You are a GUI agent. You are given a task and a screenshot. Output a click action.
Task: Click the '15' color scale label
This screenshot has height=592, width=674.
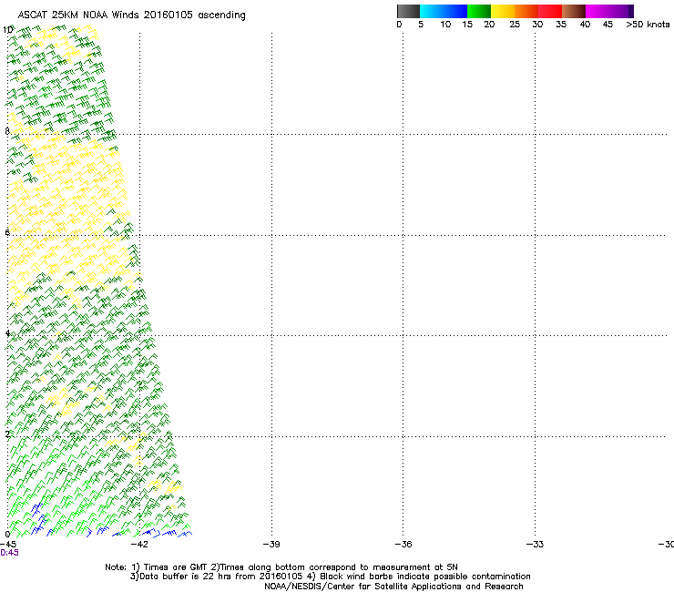tap(467, 25)
